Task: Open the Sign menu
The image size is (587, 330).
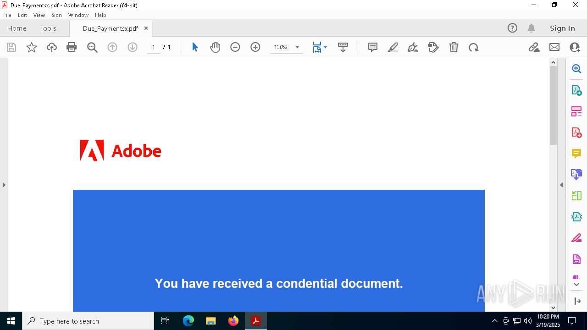Action: tap(56, 15)
